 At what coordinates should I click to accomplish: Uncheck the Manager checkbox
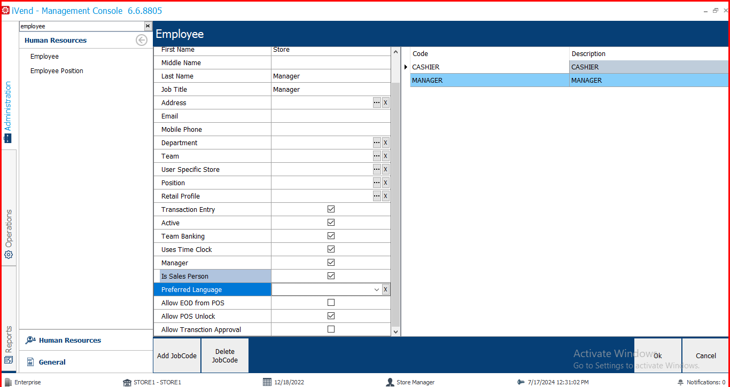pos(331,263)
